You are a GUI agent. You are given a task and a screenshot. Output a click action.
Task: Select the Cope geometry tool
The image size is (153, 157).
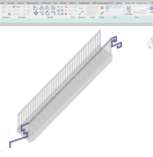tap(16, 7)
